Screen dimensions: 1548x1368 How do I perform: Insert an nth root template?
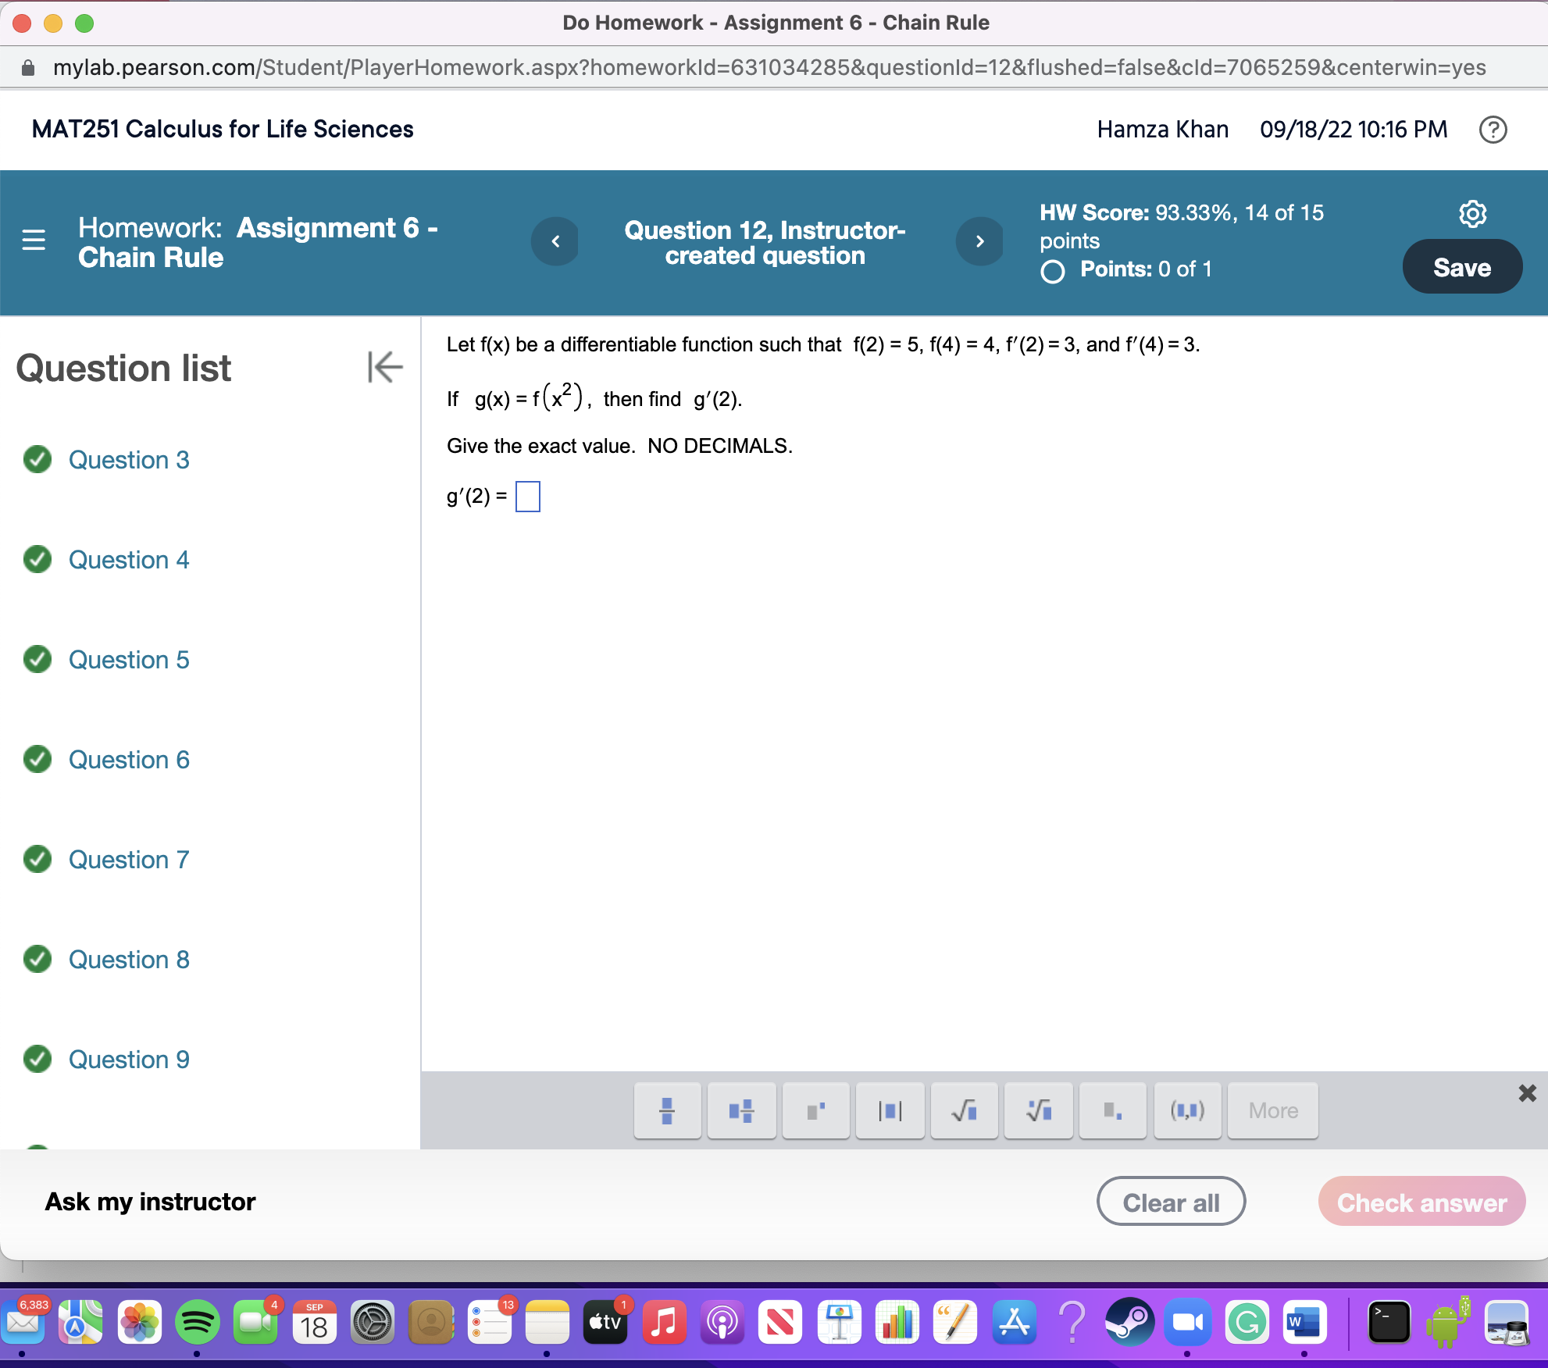1038,1110
